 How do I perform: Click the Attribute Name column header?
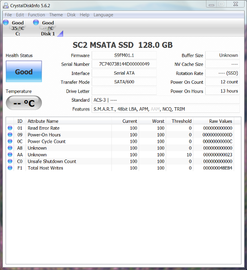[x=43, y=121]
